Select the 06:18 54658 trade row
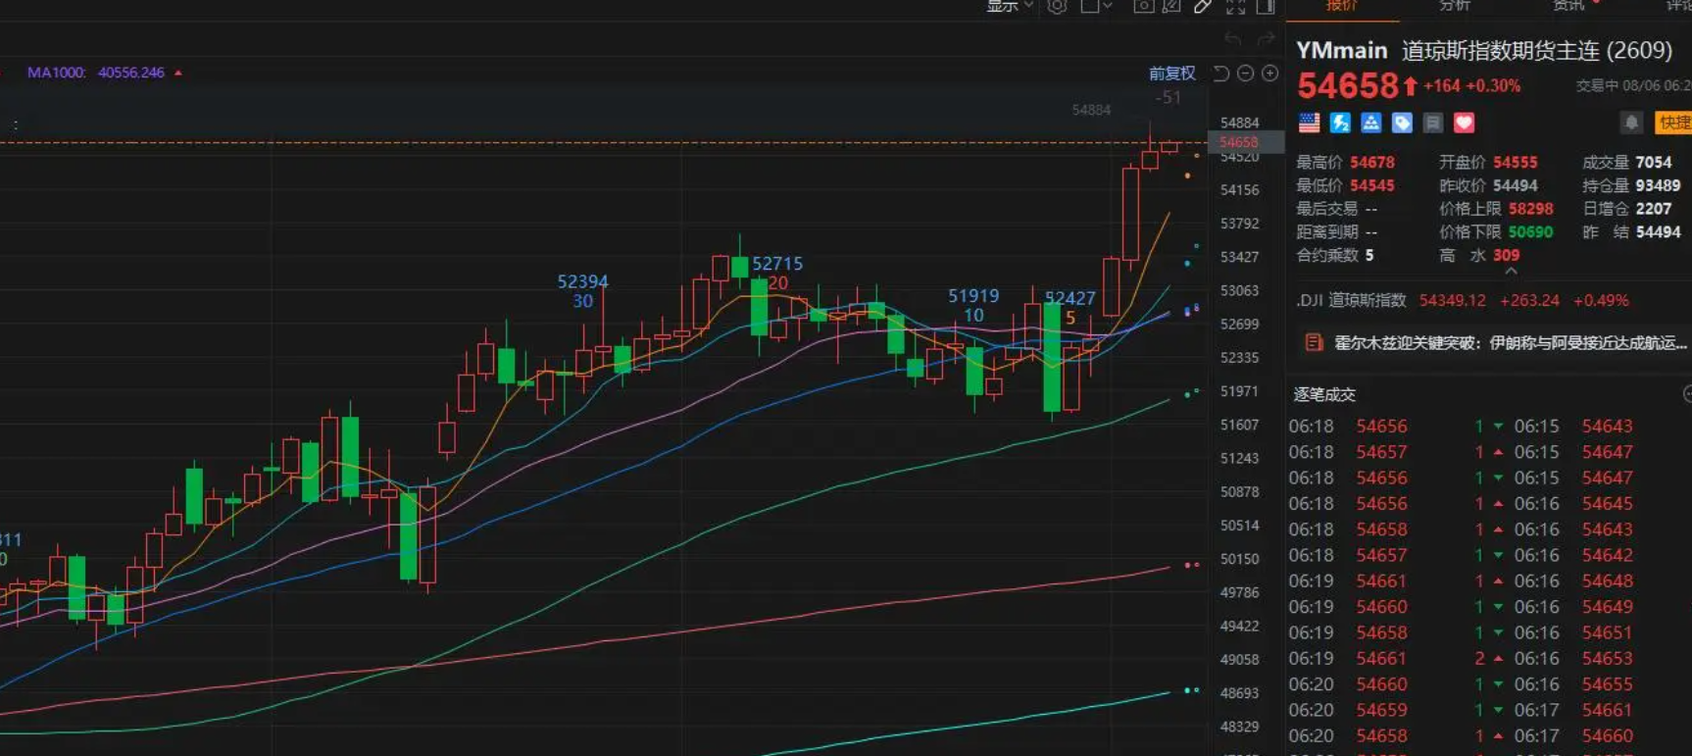The height and width of the screenshot is (756, 1692). (x=1397, y=529)
